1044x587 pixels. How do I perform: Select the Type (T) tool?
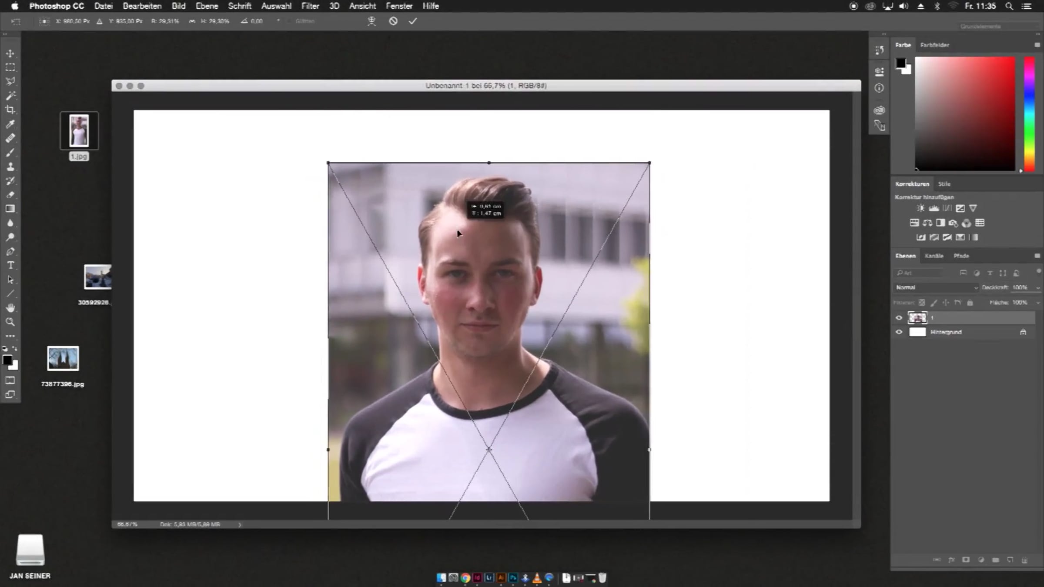click(x=10, y=265)
